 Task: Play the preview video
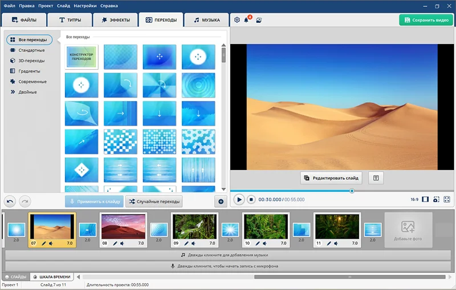pyautogui.click(x=239, y=199)
